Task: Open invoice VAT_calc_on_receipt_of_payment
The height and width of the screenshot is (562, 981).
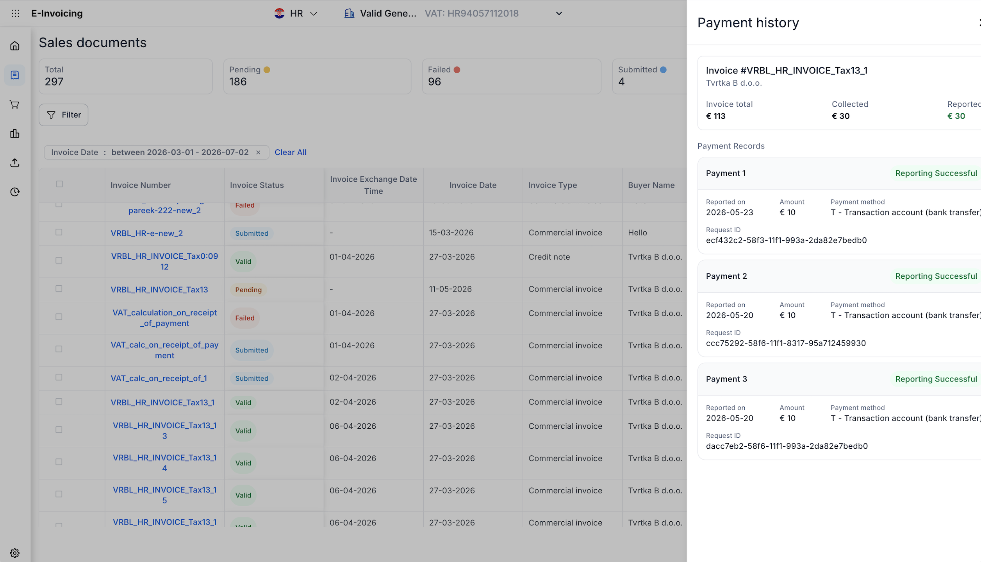Action: 164,350
